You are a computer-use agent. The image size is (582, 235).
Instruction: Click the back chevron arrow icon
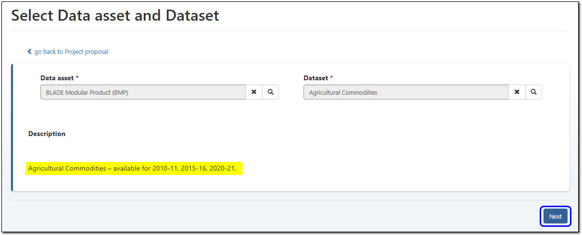pyautogui.click(x=29, y=51)
